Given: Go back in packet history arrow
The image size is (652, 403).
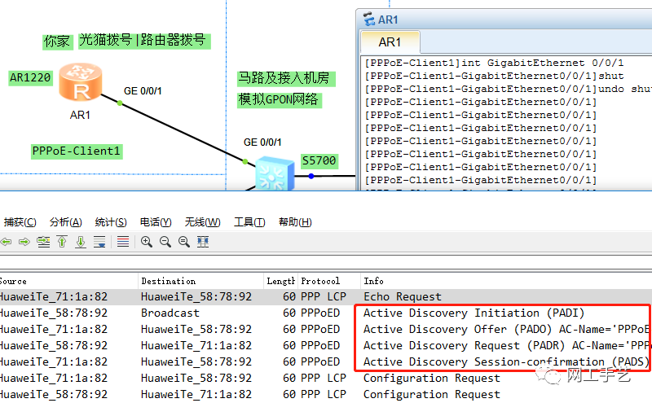Looking at the screenshot, I should pyautogui.click(x=6, y=242).
